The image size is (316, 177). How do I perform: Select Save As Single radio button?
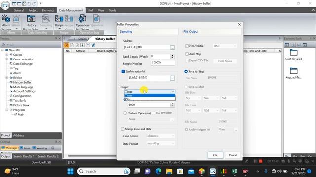pos(186,71)
